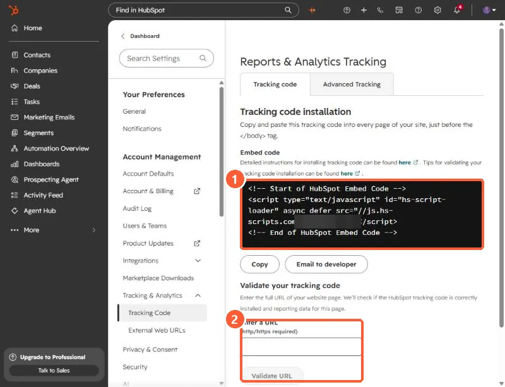Click the Copy button
The height and width of the screenshot is (387, 505).
(x=259, y=265)
